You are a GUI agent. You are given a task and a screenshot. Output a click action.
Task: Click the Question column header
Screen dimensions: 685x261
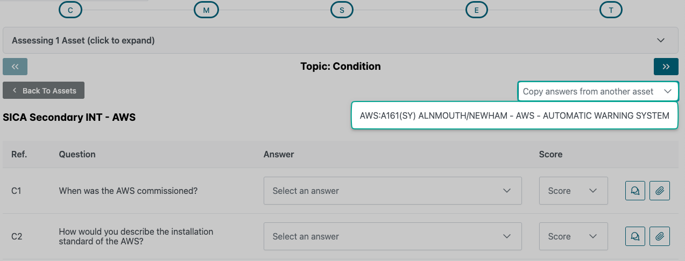click(x=77, y=154)
